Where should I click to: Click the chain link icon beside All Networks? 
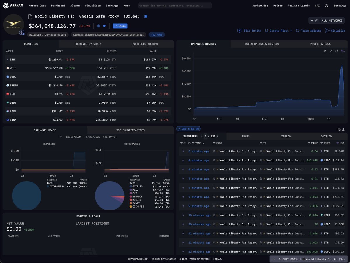click(316, 20)
